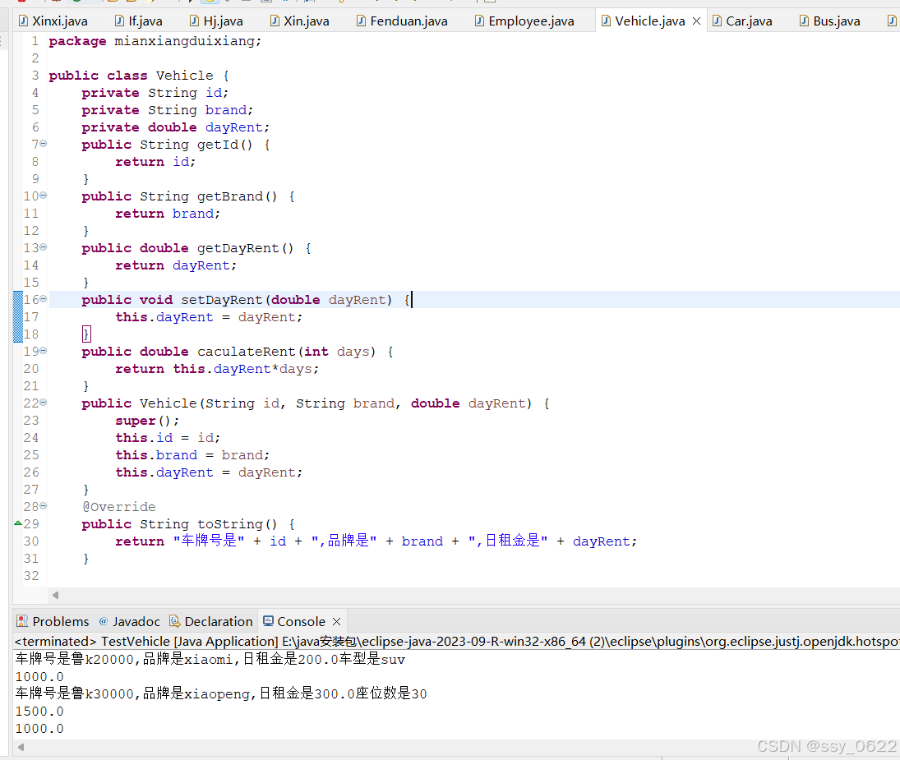This screenshot has width=900, height=760.
Task: Click console output '1500.0'
Action: pos(39,712)
